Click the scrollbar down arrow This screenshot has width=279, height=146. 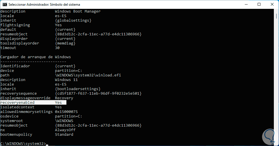pyautogui.click(x=277, y=143)
